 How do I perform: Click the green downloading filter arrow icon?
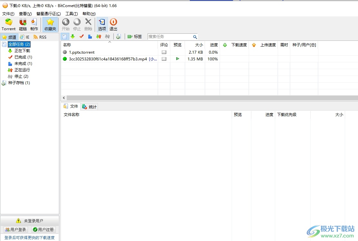(73, 36)
